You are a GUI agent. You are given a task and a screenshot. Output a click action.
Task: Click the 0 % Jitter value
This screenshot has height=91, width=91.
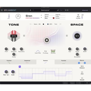pyautogui.click(x=82, y=72)
